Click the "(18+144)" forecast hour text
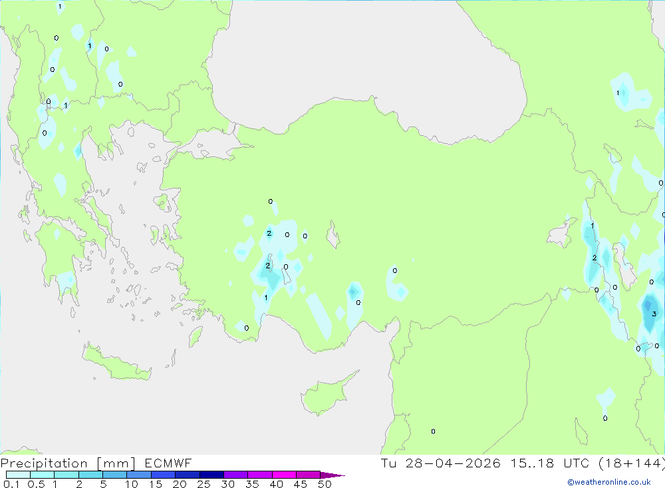The width and height of the screenshot is (665, 488). coord(632,463)
